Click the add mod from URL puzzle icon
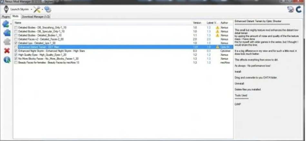This screenshot has height=141, width=306. click(7, 33)
